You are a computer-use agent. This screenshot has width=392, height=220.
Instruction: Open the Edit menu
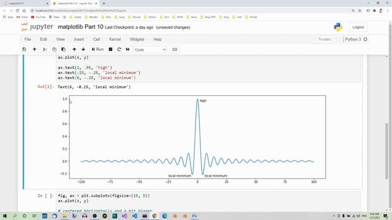click(x=43, y=39)
